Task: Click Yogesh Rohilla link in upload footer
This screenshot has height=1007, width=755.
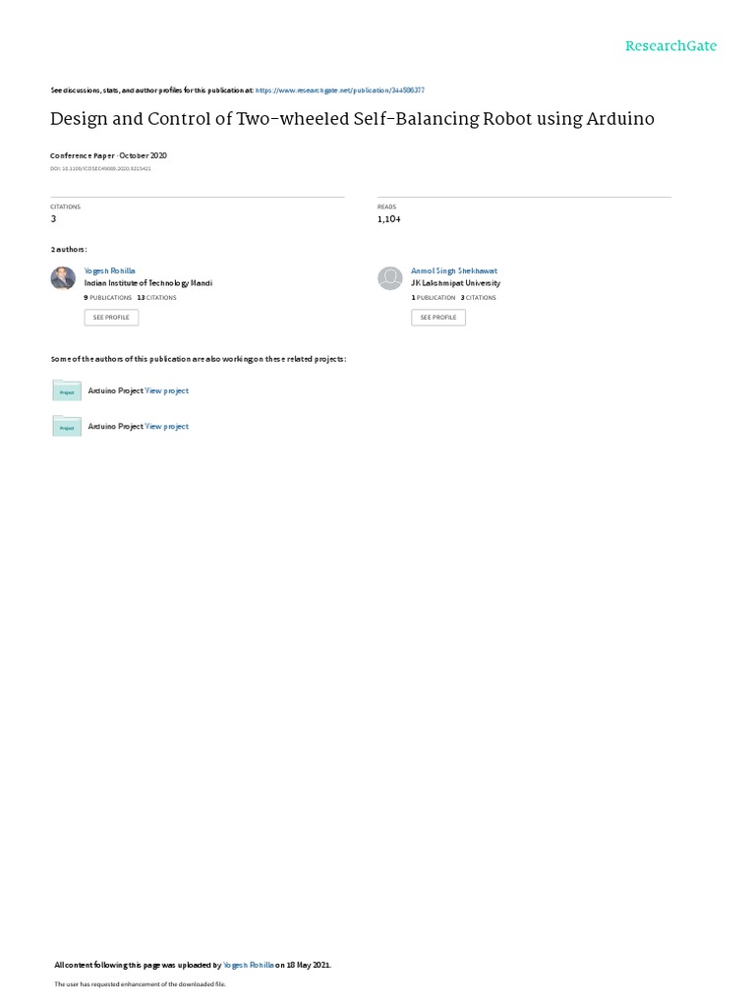Action: click(249, 965)
